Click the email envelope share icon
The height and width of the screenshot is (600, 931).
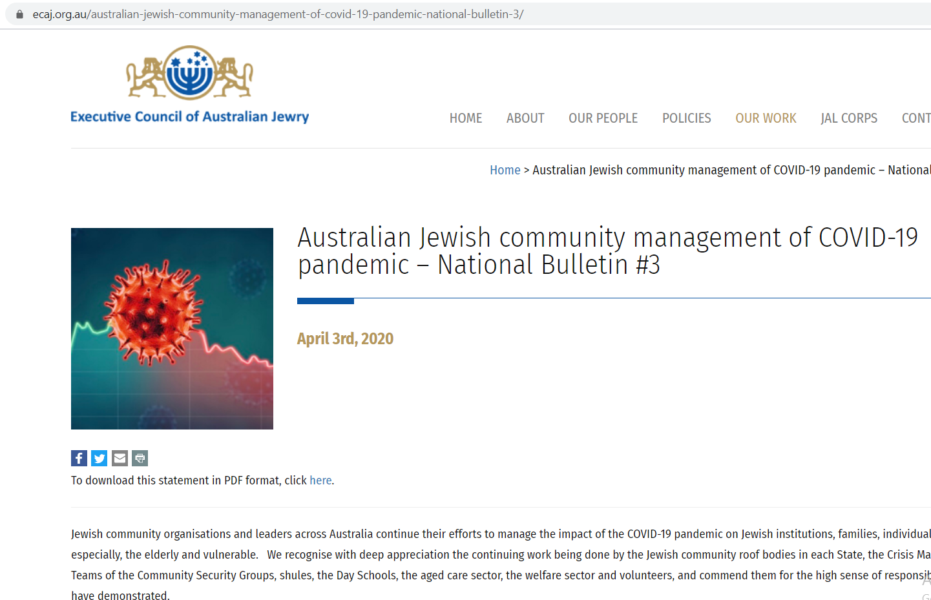[x=120, y=459]
